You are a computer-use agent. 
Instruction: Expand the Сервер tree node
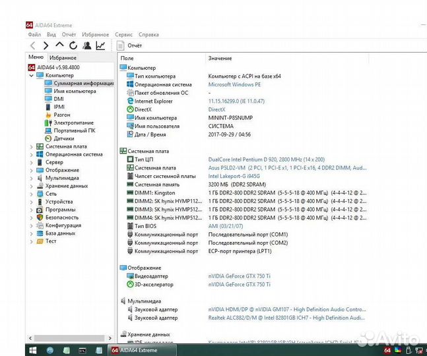pyautogui.click(x=31, y=162)
